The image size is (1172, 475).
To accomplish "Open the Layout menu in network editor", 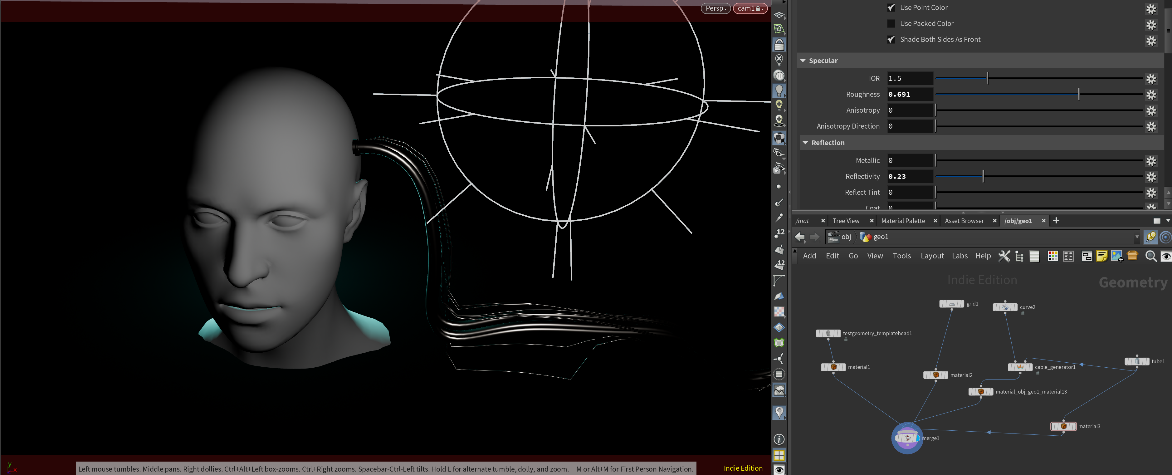I will 932,256.
